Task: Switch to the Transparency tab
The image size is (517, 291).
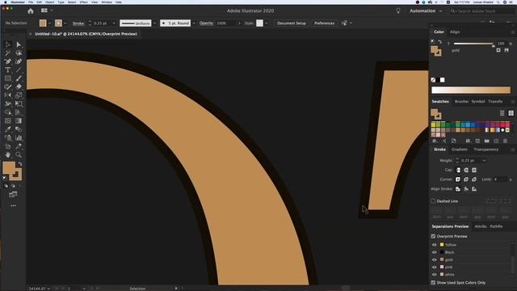Action: tap(485, 150)
